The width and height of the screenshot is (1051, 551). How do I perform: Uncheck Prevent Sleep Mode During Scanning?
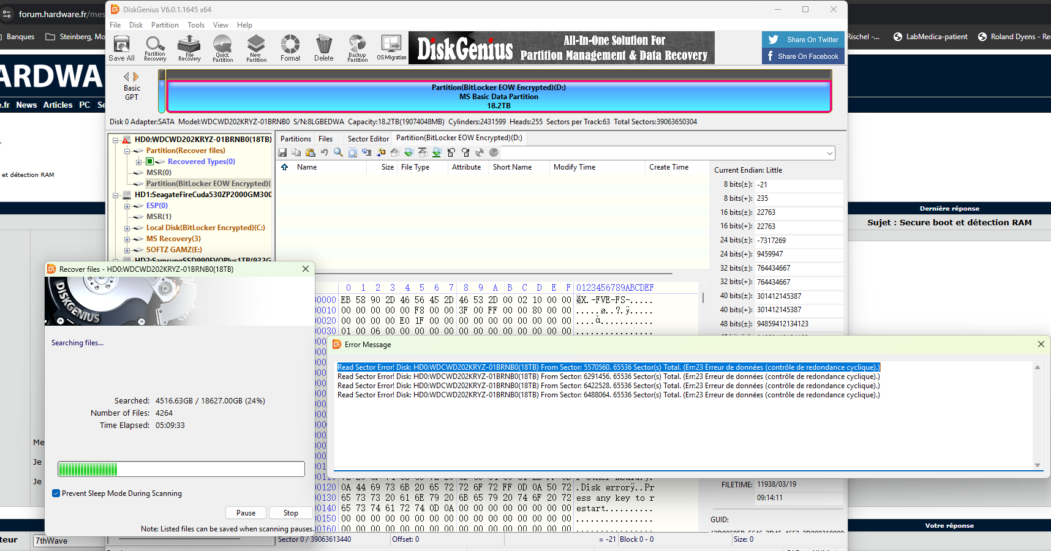[x=56, y=493]
